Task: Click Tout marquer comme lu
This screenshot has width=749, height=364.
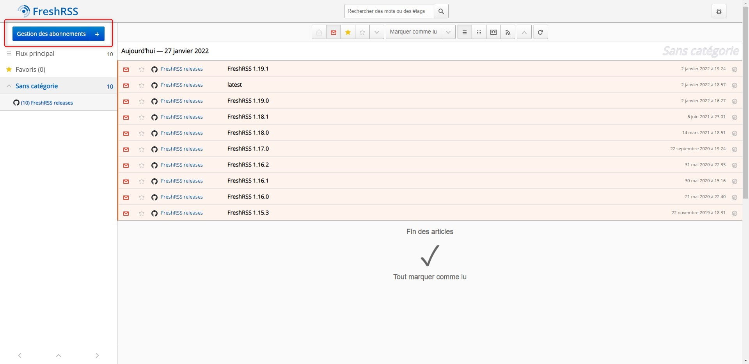Action: point(430,277)
